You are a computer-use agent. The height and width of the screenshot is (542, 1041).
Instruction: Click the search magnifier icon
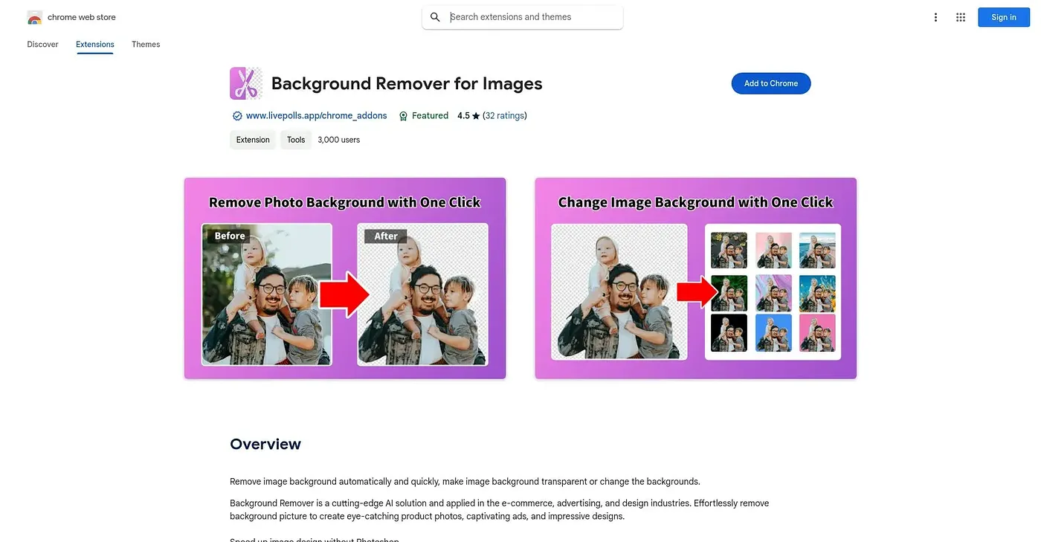(436, 17)
